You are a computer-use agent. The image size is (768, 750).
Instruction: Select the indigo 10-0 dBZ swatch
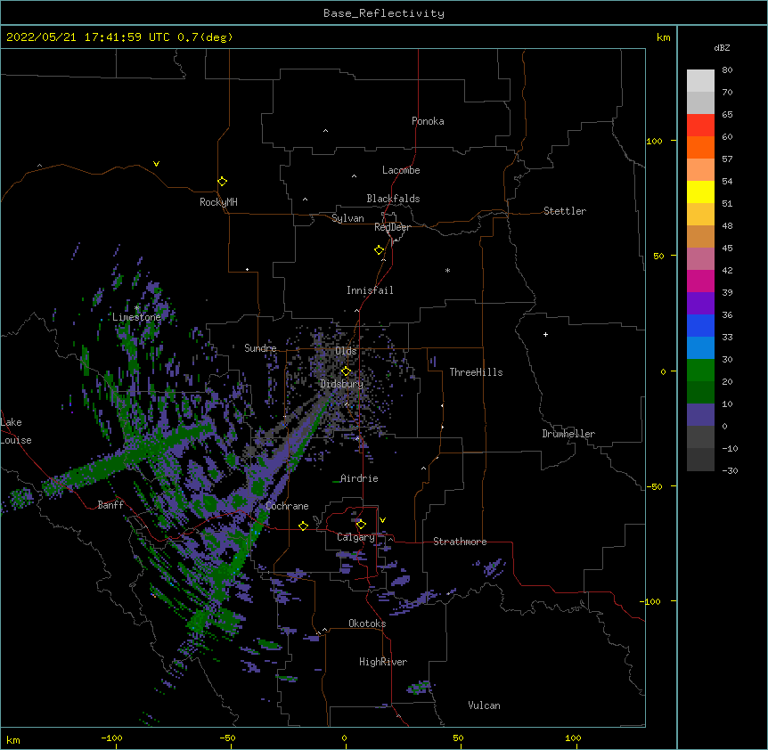pyautogui.click(x=700, y=415)
